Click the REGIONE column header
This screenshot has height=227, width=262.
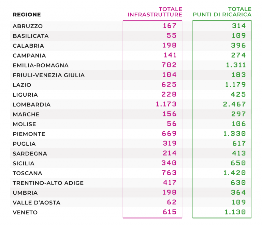(x=27, y=15)
